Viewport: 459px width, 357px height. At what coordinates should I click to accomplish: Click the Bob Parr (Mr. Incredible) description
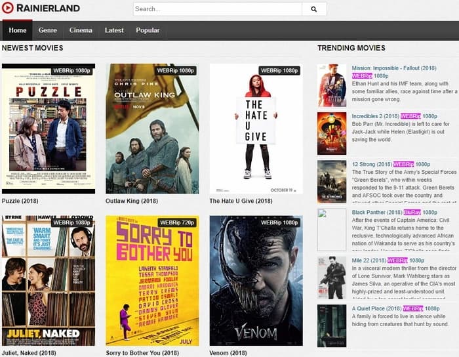coord(401,132)
